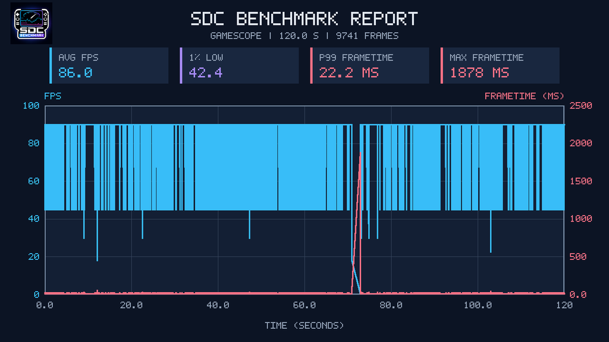Viewport: 609px width, 342px height.
Task: Click the 80.0 time axis label
Action: 391,305
